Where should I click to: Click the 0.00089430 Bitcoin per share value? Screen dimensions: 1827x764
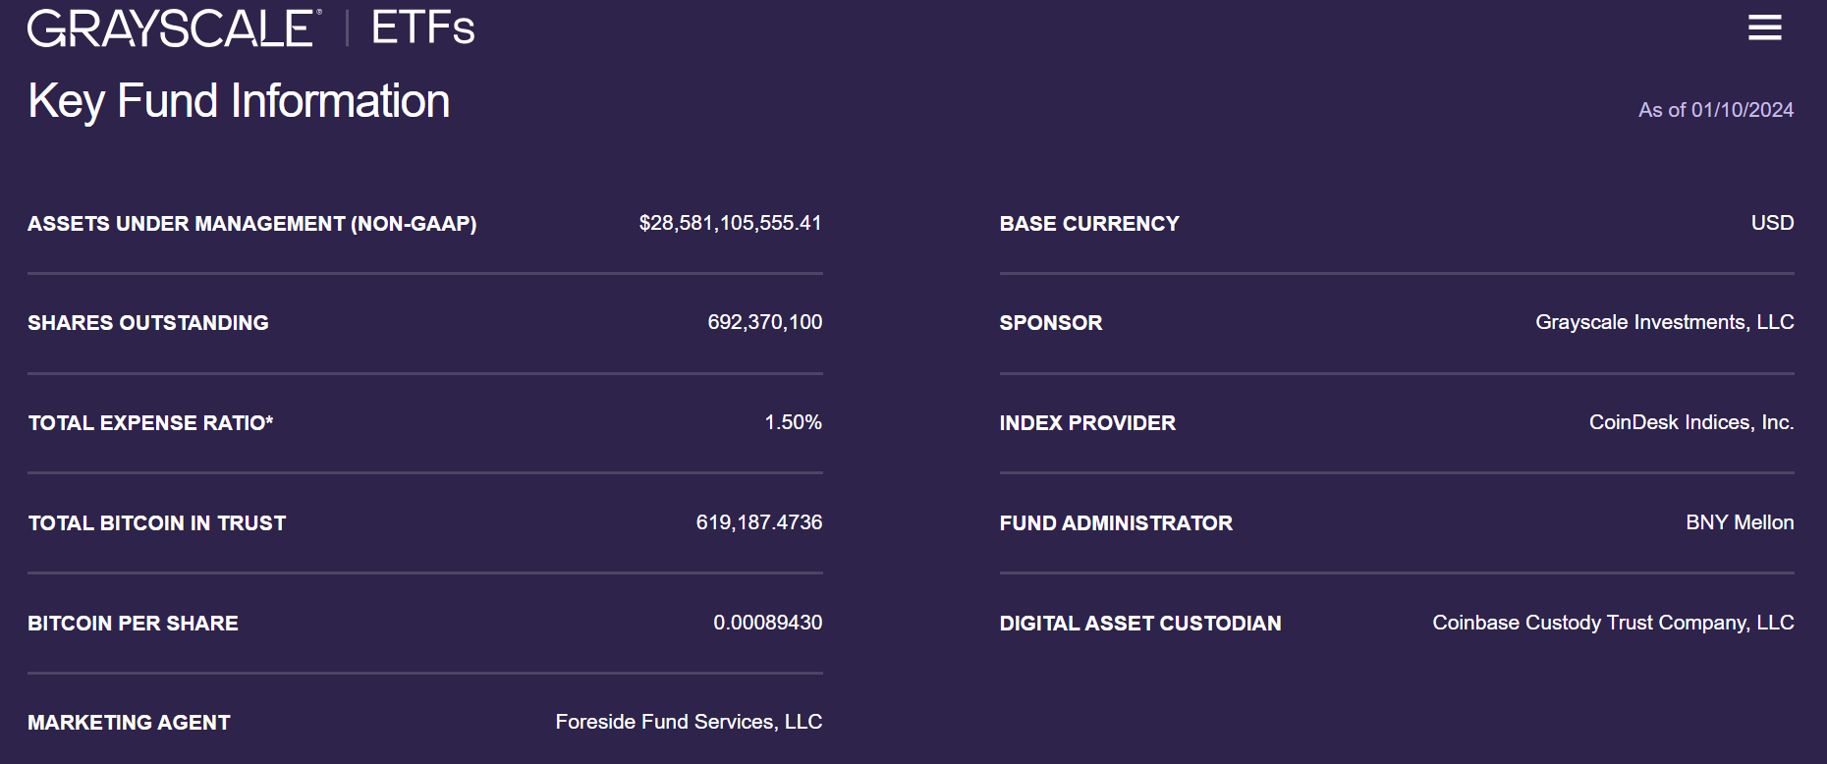coord(767,623)
